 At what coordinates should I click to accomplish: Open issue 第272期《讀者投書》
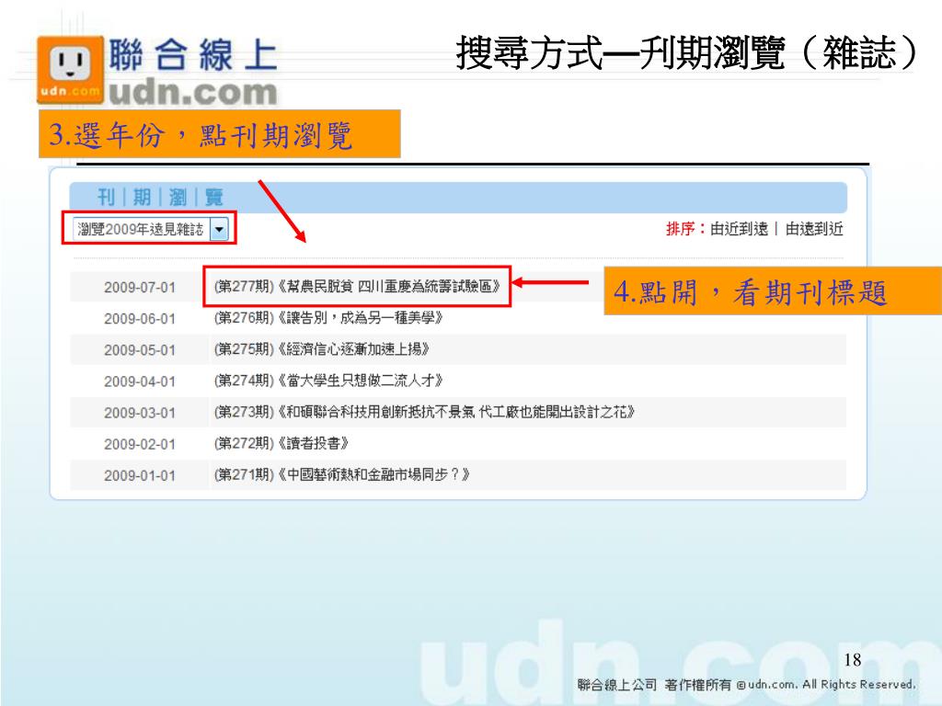281,443
